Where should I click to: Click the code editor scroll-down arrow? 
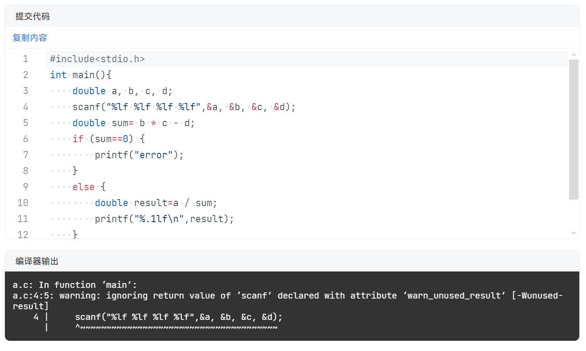pos(574,233)
